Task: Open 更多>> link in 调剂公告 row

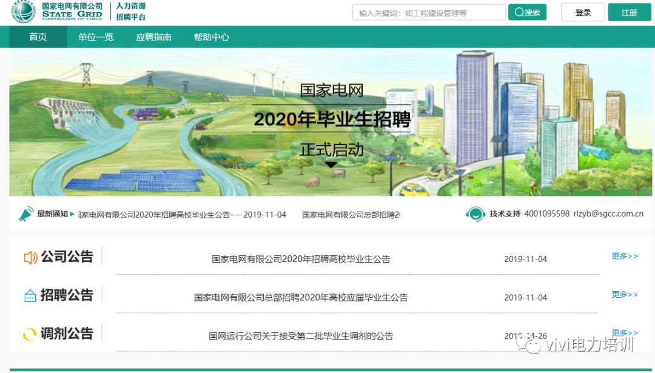Action: point(625,333)
